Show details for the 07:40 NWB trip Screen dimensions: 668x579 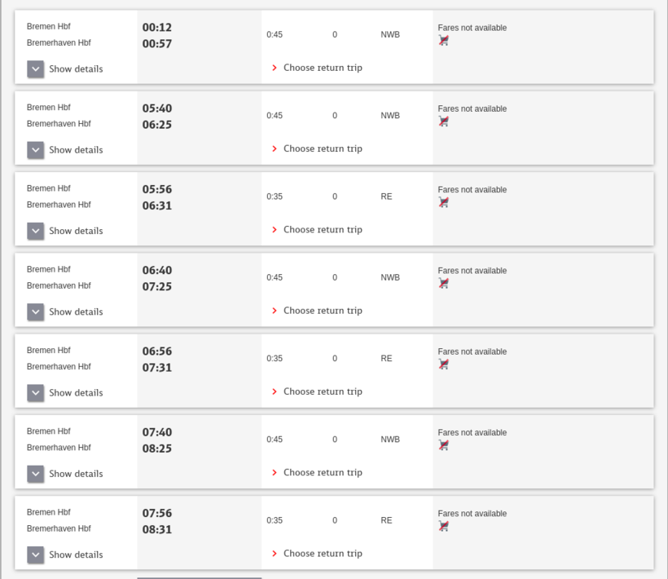click(x=35, y=474)
